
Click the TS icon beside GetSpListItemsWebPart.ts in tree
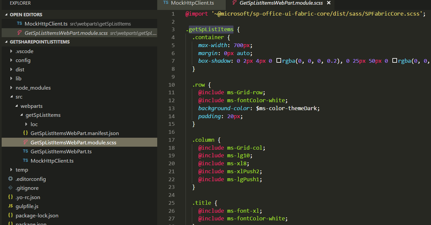pyautogui.click(x=25, y=151)
